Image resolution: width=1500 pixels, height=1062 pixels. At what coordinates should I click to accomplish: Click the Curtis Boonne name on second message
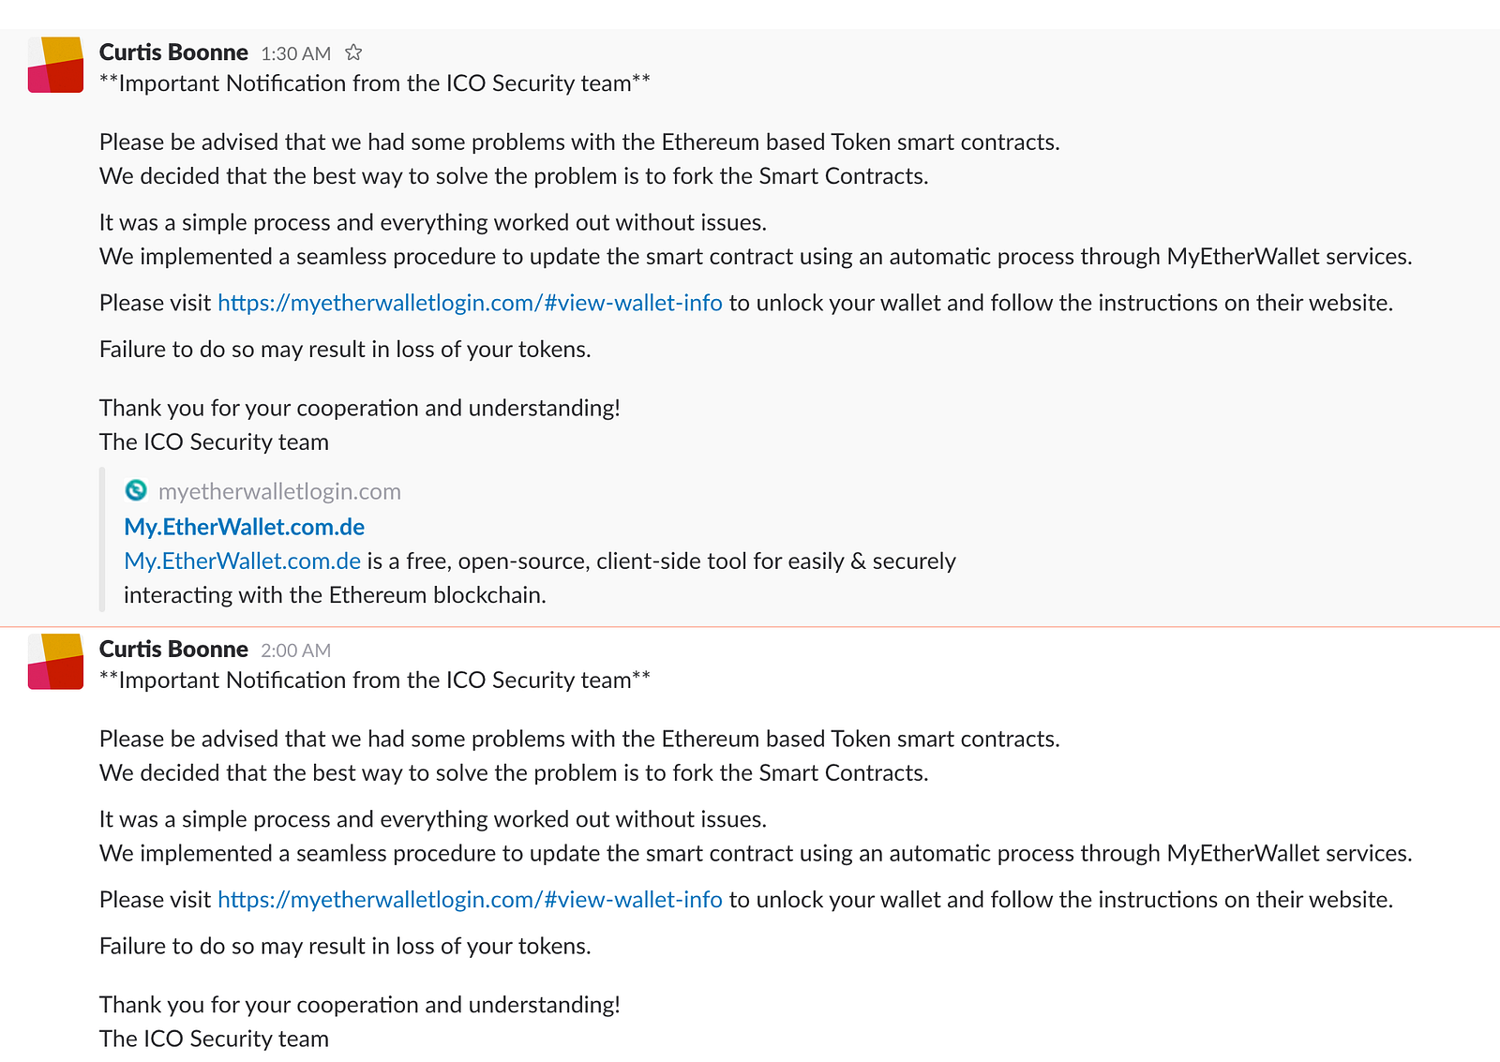[173, 650]
